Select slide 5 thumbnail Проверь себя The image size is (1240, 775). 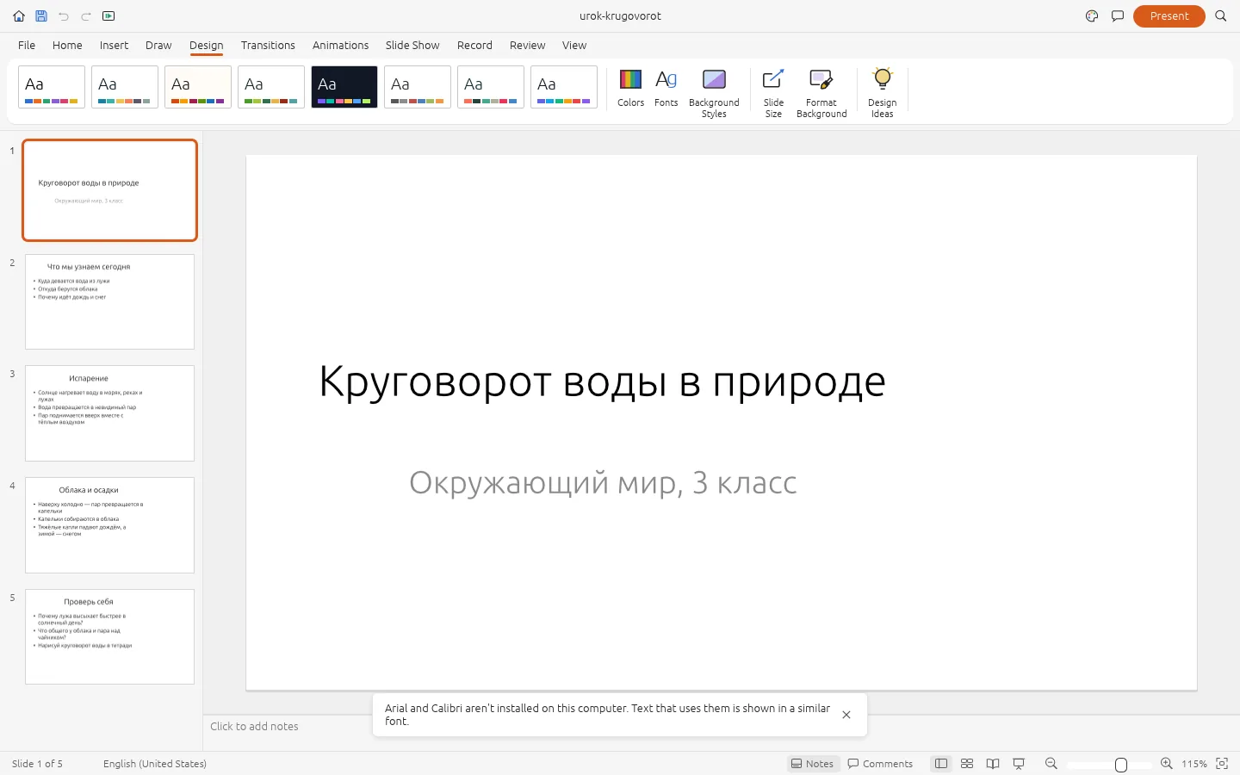[x=109, y=637]
